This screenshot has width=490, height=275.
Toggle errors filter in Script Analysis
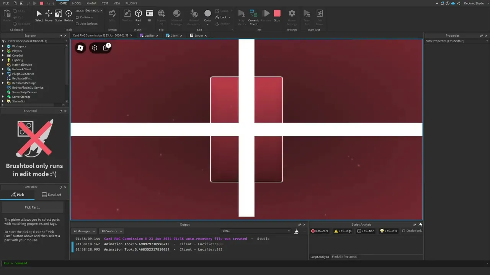tap(320, 231)
